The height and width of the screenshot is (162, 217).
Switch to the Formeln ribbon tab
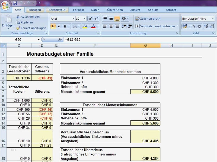78,10
